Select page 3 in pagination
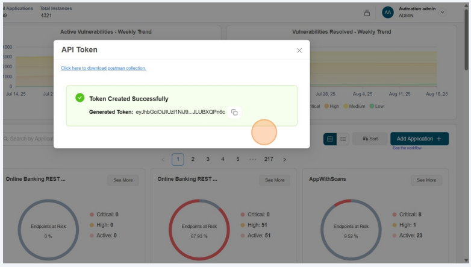 208,160
